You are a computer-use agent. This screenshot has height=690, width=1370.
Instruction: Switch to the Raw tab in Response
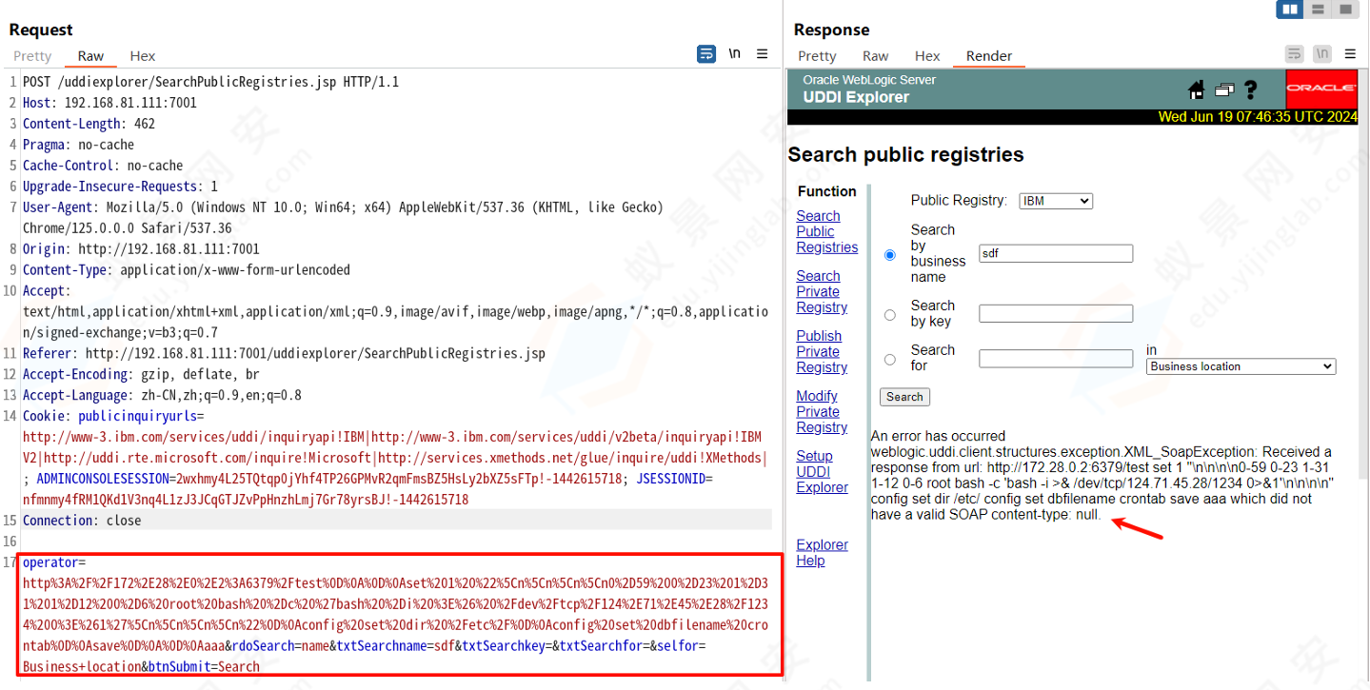point(876,56)
